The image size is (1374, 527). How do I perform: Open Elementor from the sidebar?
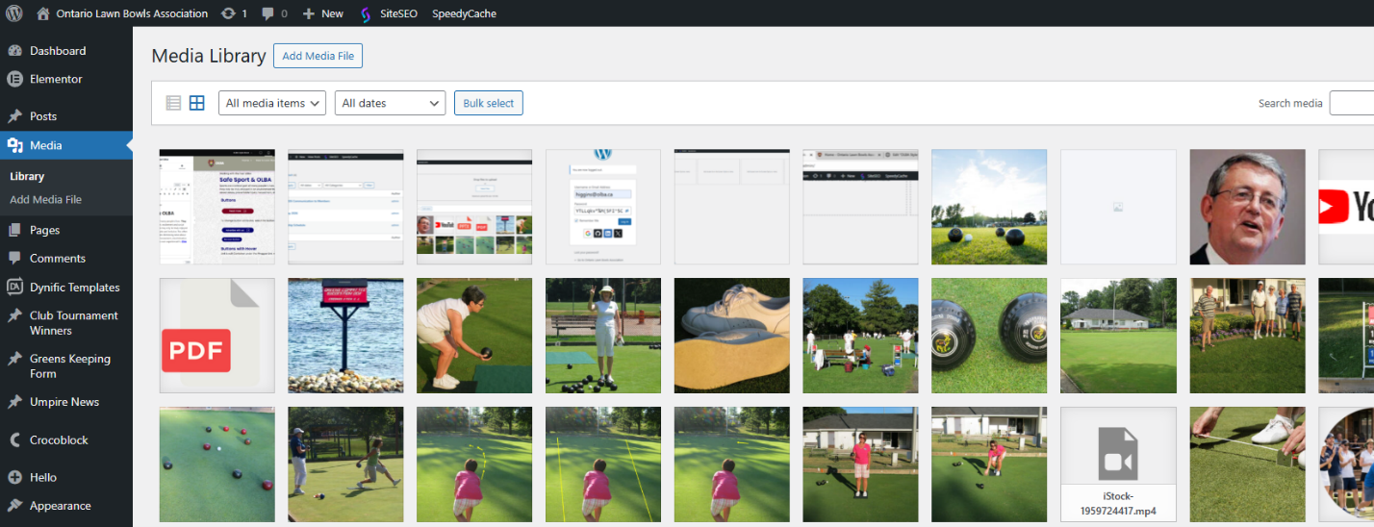pyautogui.click(x=56, y=79)
